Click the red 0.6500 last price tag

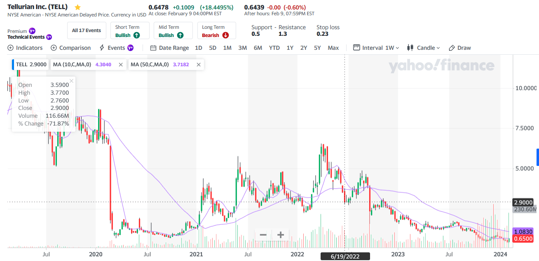(x=523, y=239)
